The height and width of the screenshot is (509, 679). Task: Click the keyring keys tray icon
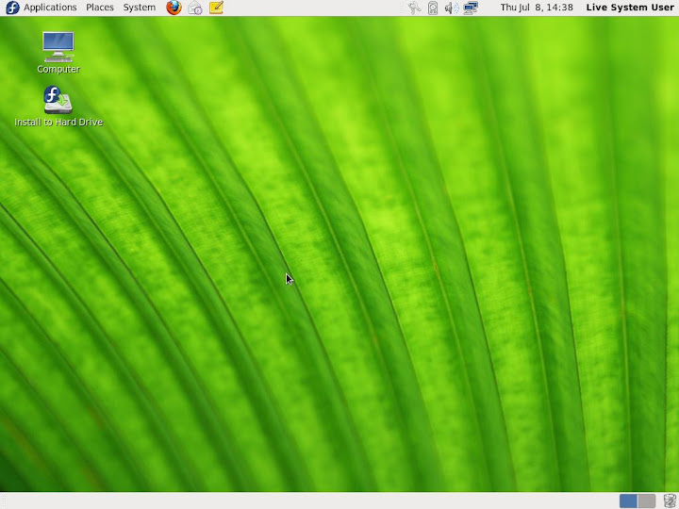coord(414,8)
